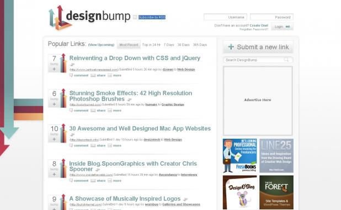
Task: Open Inside Blog.SpoonGraphics post title
Action: [x=133, y=166]
